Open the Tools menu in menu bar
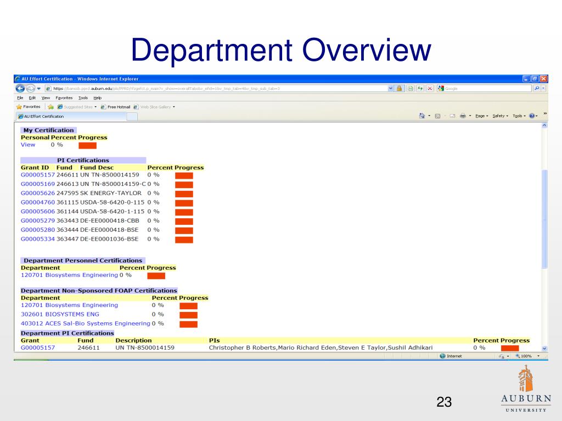 [x=83, y=98]
